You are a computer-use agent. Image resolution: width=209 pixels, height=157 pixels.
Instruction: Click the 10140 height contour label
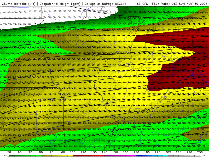click(149, 41)
